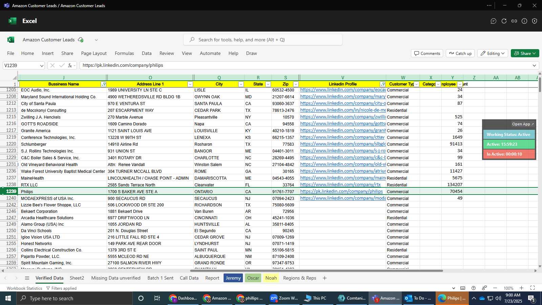
Task: Switch to the Insert ribbon tab
Action: 48,53
